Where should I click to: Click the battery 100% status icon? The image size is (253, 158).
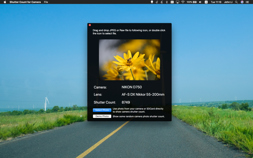(192, 2)
